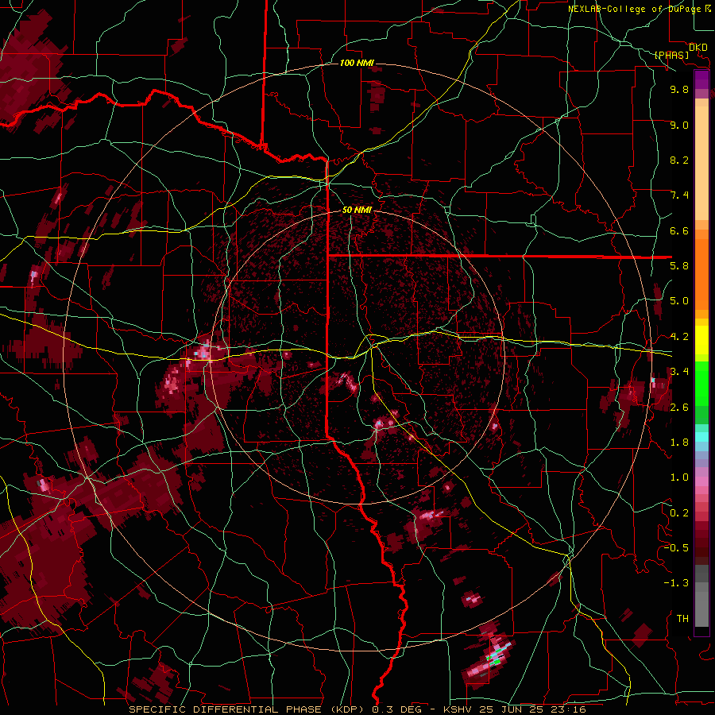Click the 9.0 value on the color scale

(x=679, y=125)
